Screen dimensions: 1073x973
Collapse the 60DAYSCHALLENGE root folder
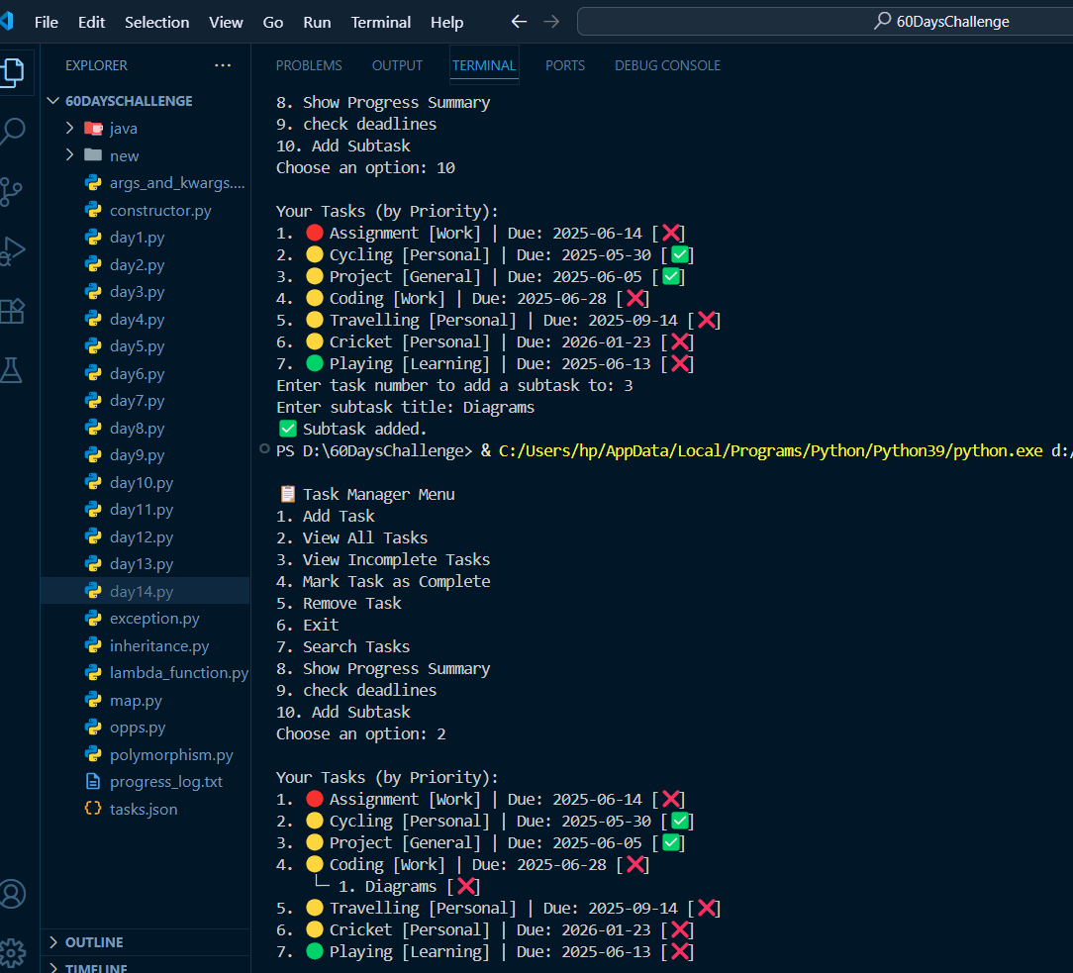pyautogui.click(x=53, y=101)
